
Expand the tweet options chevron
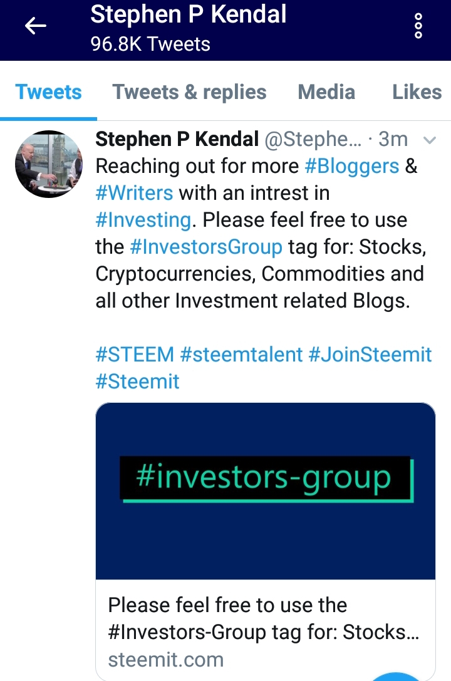pos(429,140)
